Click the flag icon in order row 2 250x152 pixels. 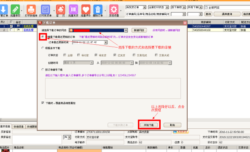[18, 30]
